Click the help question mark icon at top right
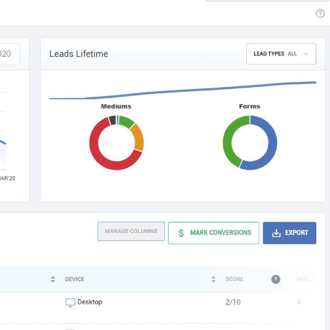The height and width of the screenshot is (330, 330). pos(320,14)
